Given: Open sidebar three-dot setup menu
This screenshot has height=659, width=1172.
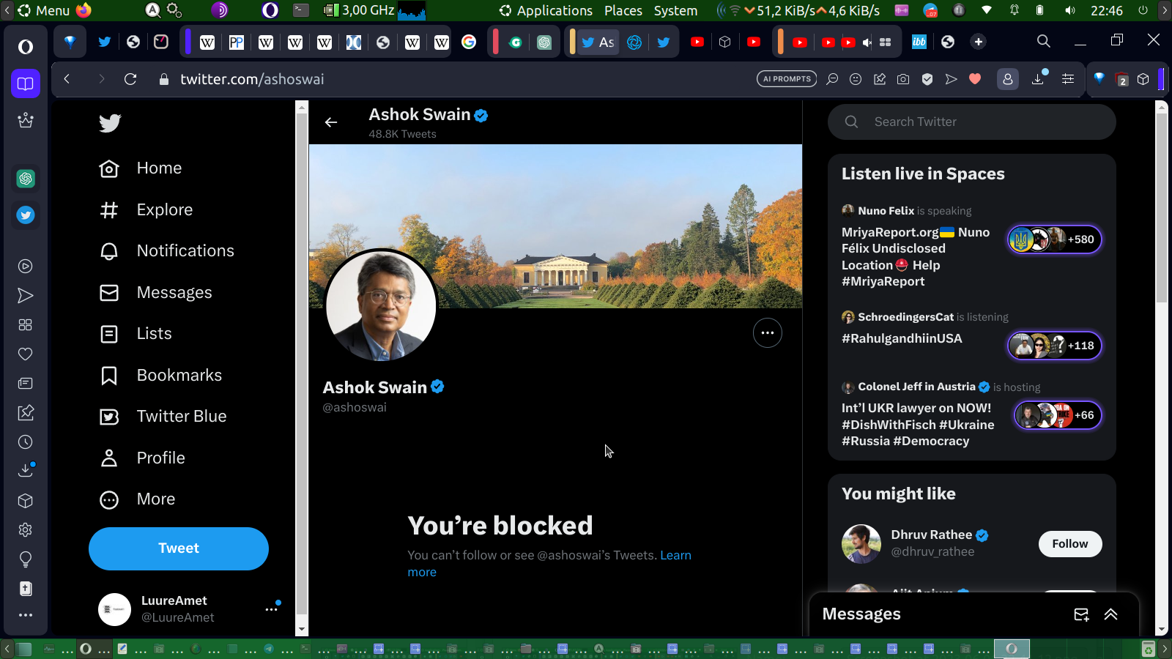Looking at the screenshot, I should click(x=26, y=615).
